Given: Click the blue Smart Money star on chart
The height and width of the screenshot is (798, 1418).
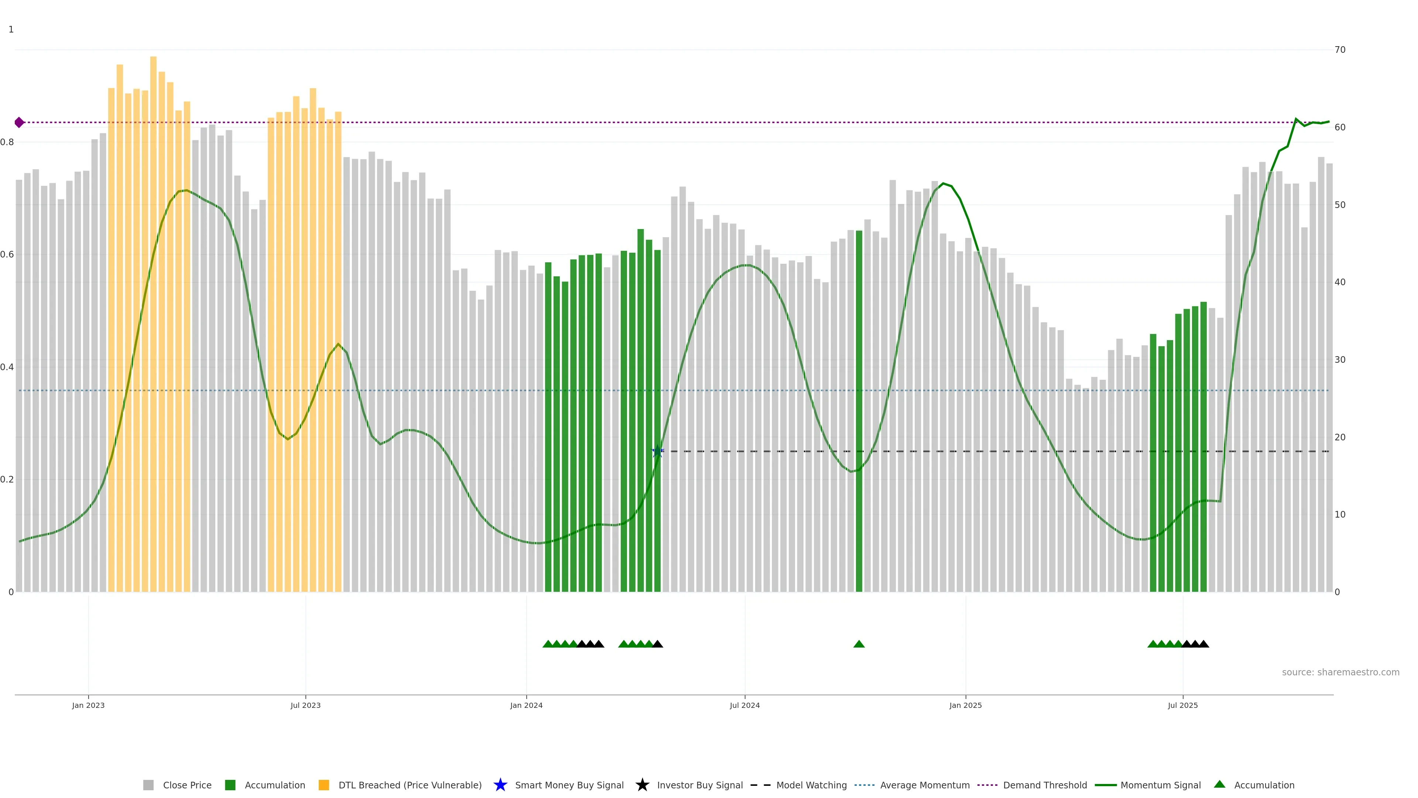Looking at the screenshot, I should (x=657, y=451).
